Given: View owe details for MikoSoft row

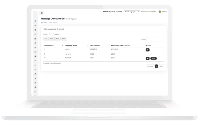Looking at the screenshot, I should pos(148,58).
